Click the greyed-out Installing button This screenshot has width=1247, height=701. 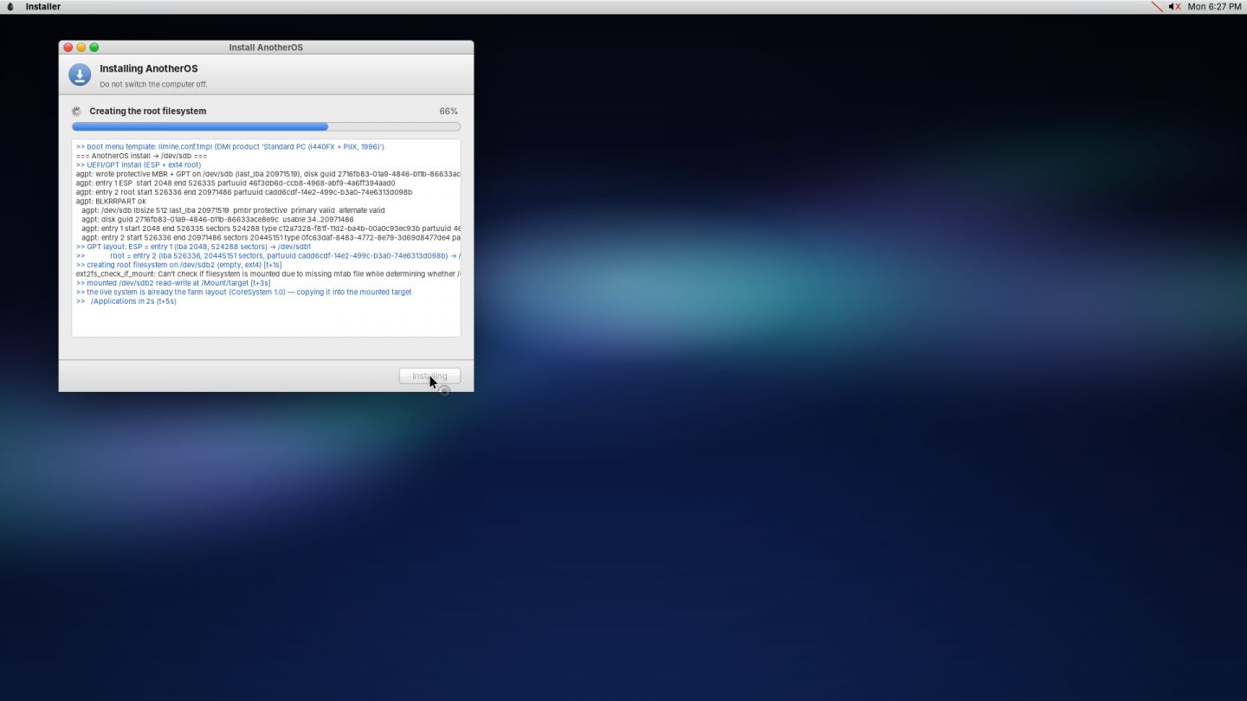(x=430, y=376)
